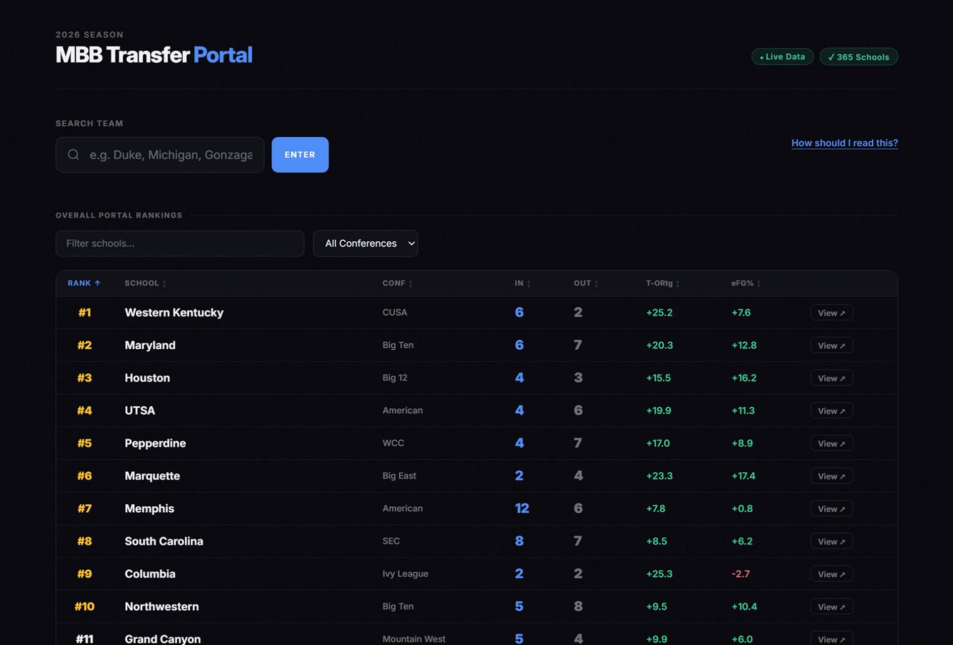Image resolution: width=953 pixels, height=645 pixels.
Task: Select the Houston school name
Action: tap(147, 378)
